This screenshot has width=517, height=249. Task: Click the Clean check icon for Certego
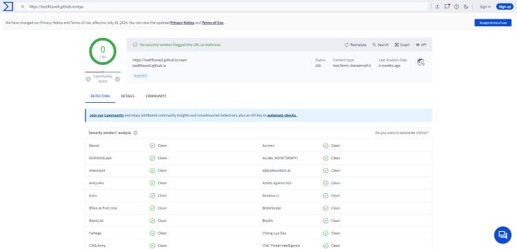coord(152,233)
